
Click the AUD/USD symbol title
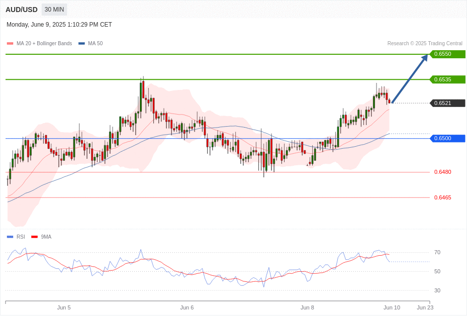(x=22, y=10)
